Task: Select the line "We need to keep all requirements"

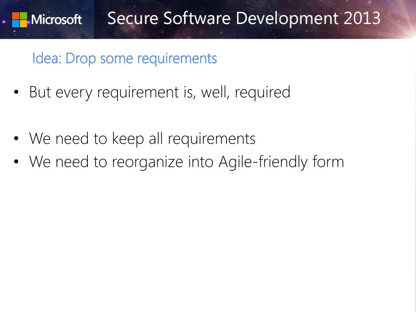Action: coord(142,139)
